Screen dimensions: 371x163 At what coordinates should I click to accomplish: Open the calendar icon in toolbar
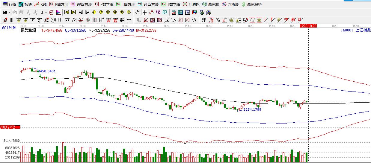pyautogui.click(x=174, y=12)
